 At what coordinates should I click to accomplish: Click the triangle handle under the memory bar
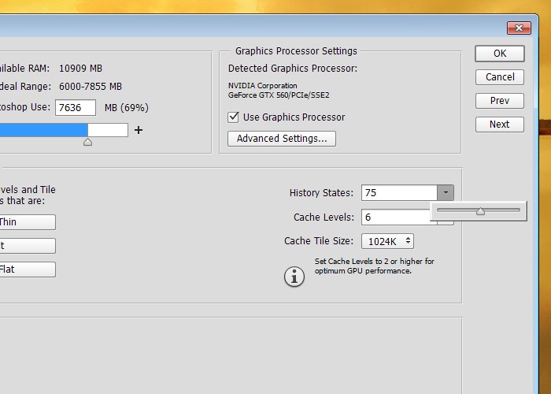pos(87,142)
